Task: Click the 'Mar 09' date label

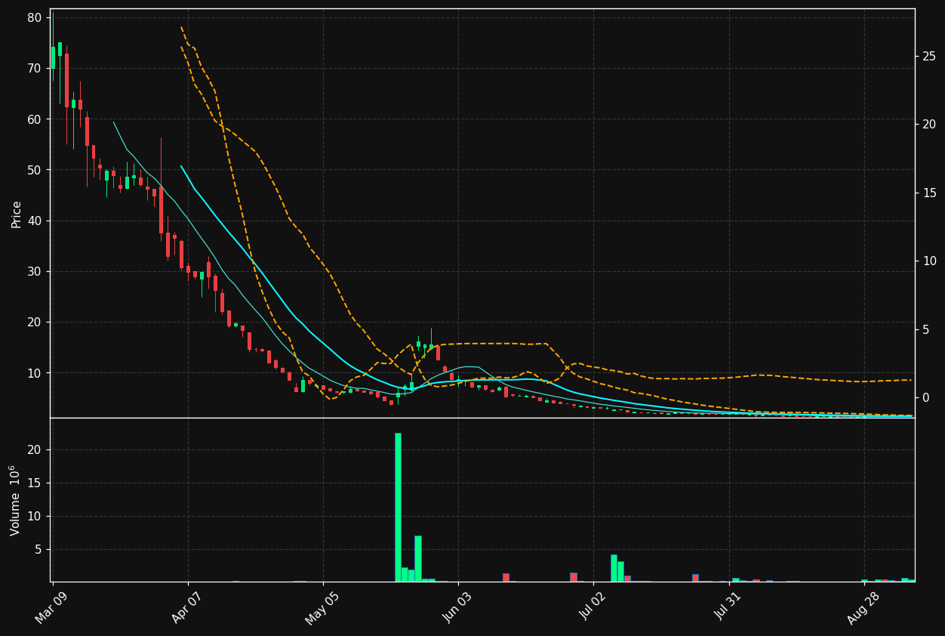Action: 54,607
